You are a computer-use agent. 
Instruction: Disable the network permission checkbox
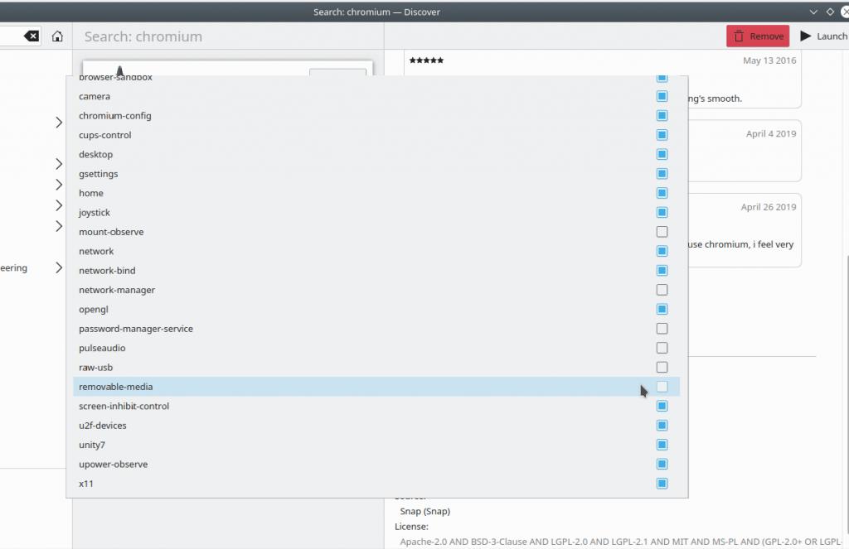point(662,251)
